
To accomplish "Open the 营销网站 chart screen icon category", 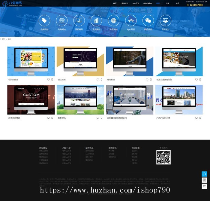I will [79, 20].
